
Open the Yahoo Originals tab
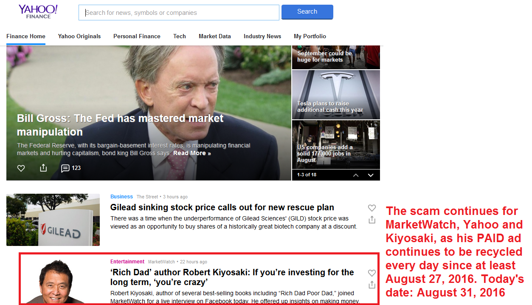click(79, 36)
